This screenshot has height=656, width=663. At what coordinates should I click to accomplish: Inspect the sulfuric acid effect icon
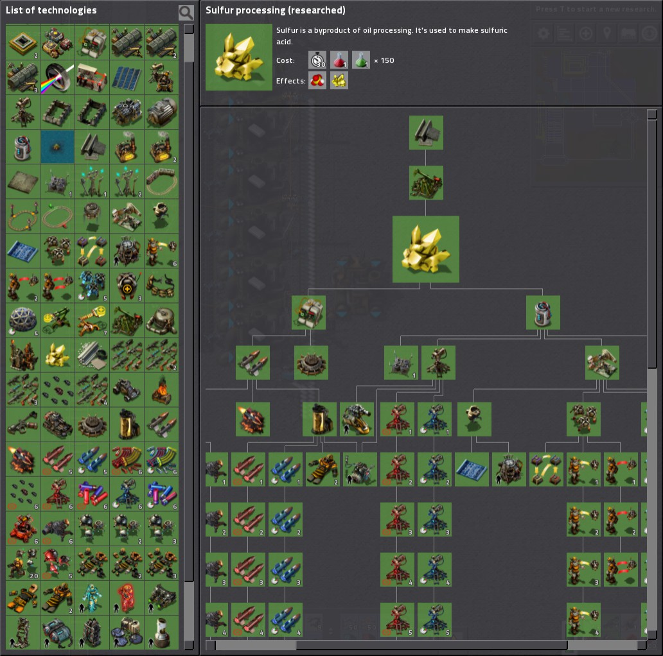tap(317, 80)
